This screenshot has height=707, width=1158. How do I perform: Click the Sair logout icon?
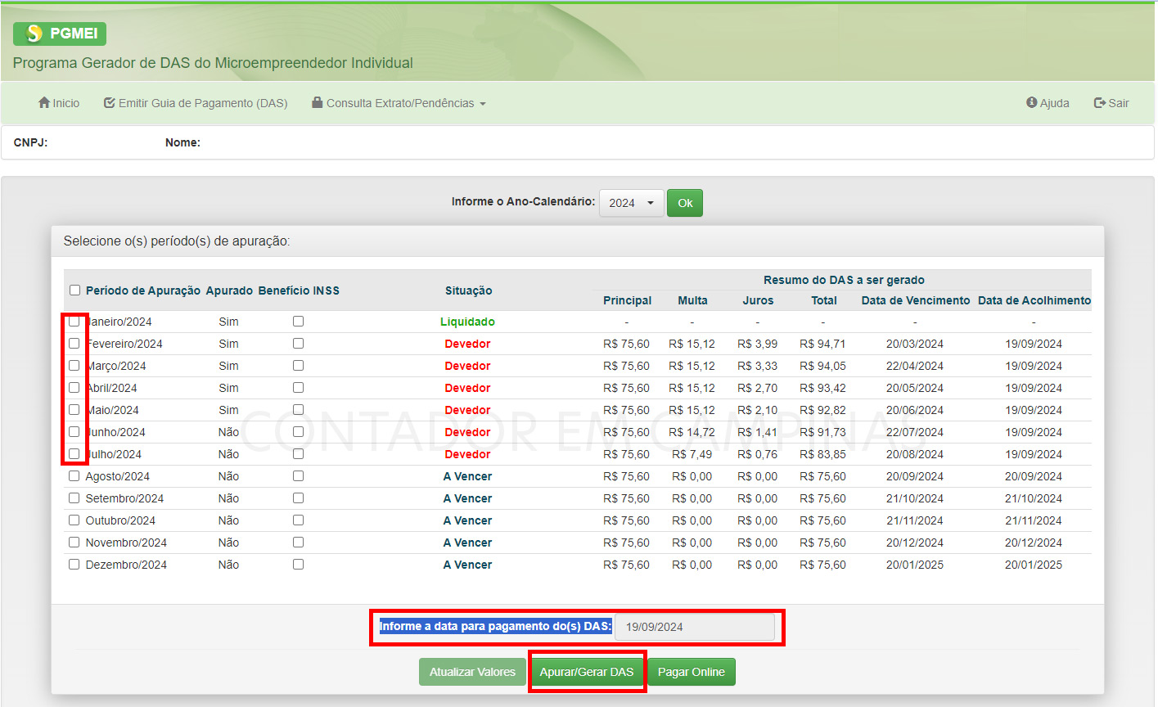pos(1100,103)
